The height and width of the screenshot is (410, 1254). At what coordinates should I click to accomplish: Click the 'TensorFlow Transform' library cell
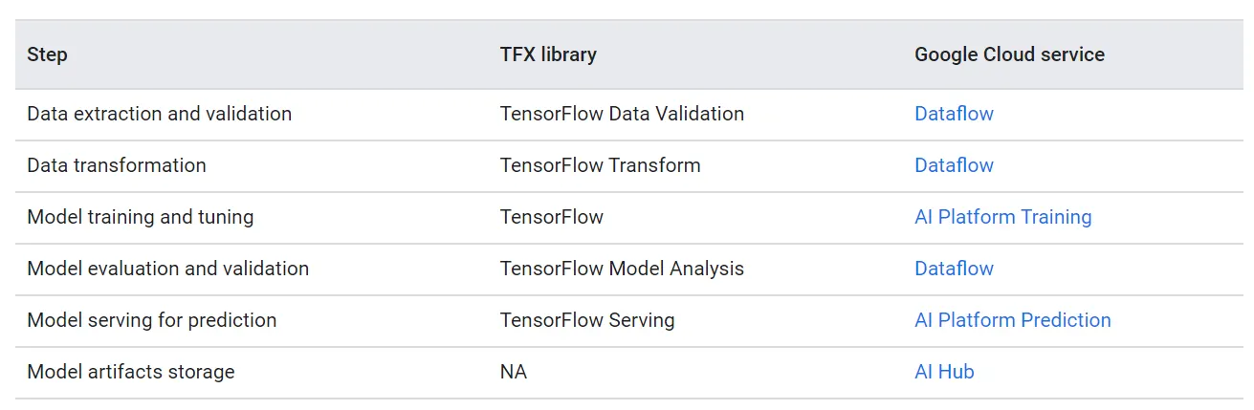(601, 165)
